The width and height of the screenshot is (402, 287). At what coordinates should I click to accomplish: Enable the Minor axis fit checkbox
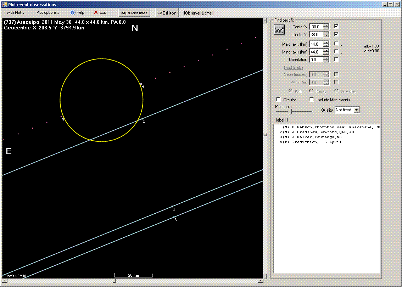point(336,51)
